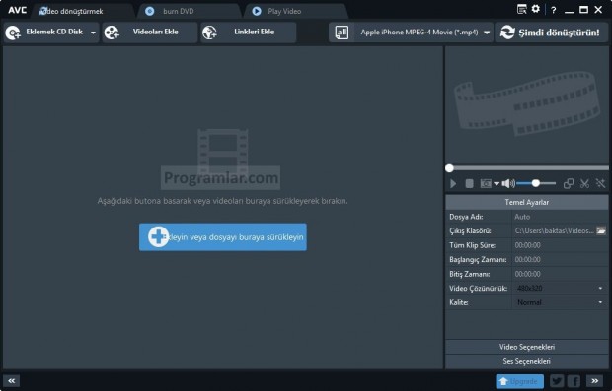This screenshot has width=612, height=391.
Task: Open the settings gear icon
Action: (536, 9)
